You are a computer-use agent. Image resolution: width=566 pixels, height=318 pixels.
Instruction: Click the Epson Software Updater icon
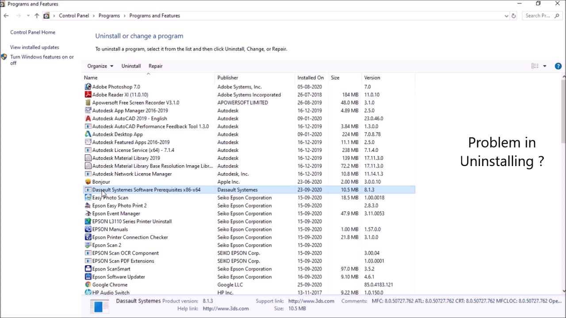tap(88, 277)
